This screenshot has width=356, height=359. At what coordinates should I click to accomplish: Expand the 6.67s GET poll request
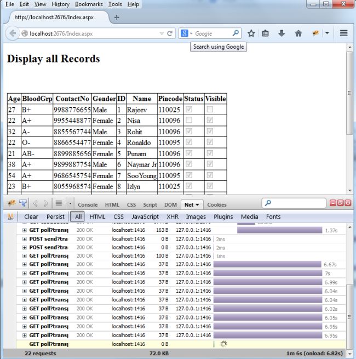pos(25,264)
